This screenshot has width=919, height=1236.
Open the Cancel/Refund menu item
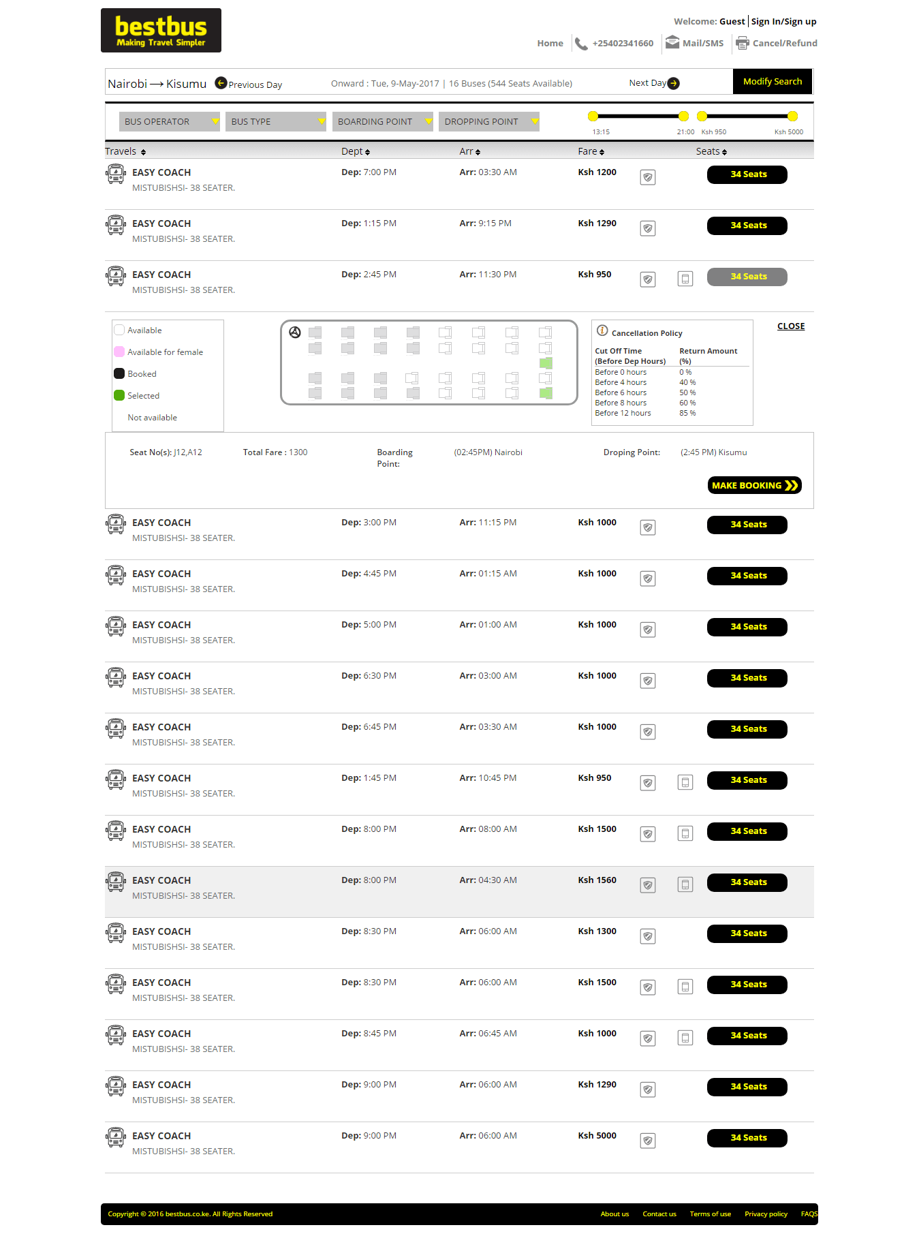(785, 43)
